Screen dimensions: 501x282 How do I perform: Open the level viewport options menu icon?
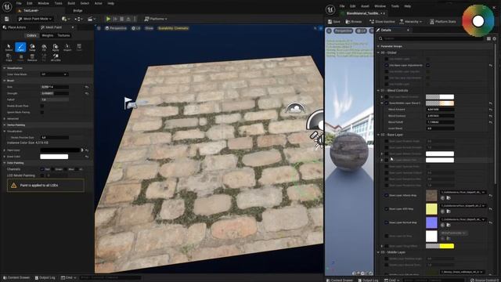[x=99, y=28]
